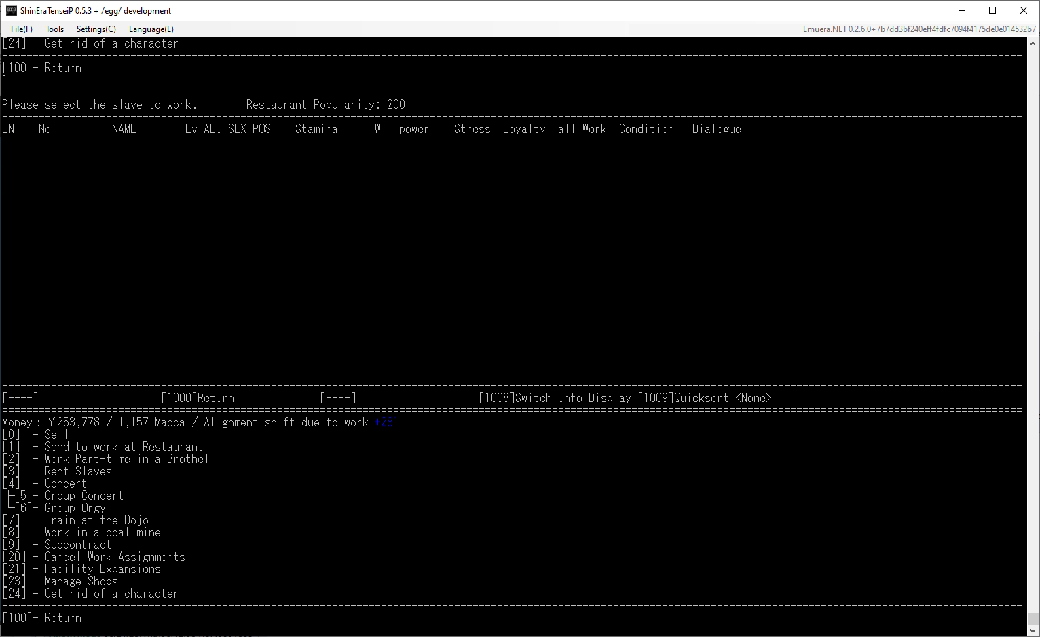Choose [7] Train at the Dojo
The width and height of the screenshot is (1040, 637).
[x=75, y=520]
